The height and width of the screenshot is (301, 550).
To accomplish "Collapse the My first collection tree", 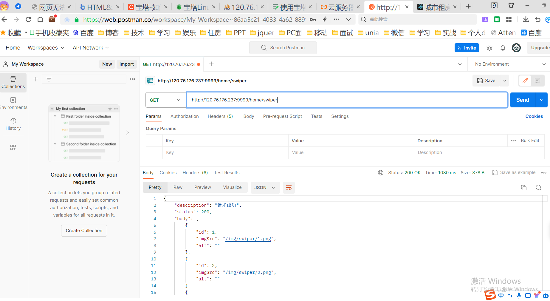I will [x=52, y=109].
